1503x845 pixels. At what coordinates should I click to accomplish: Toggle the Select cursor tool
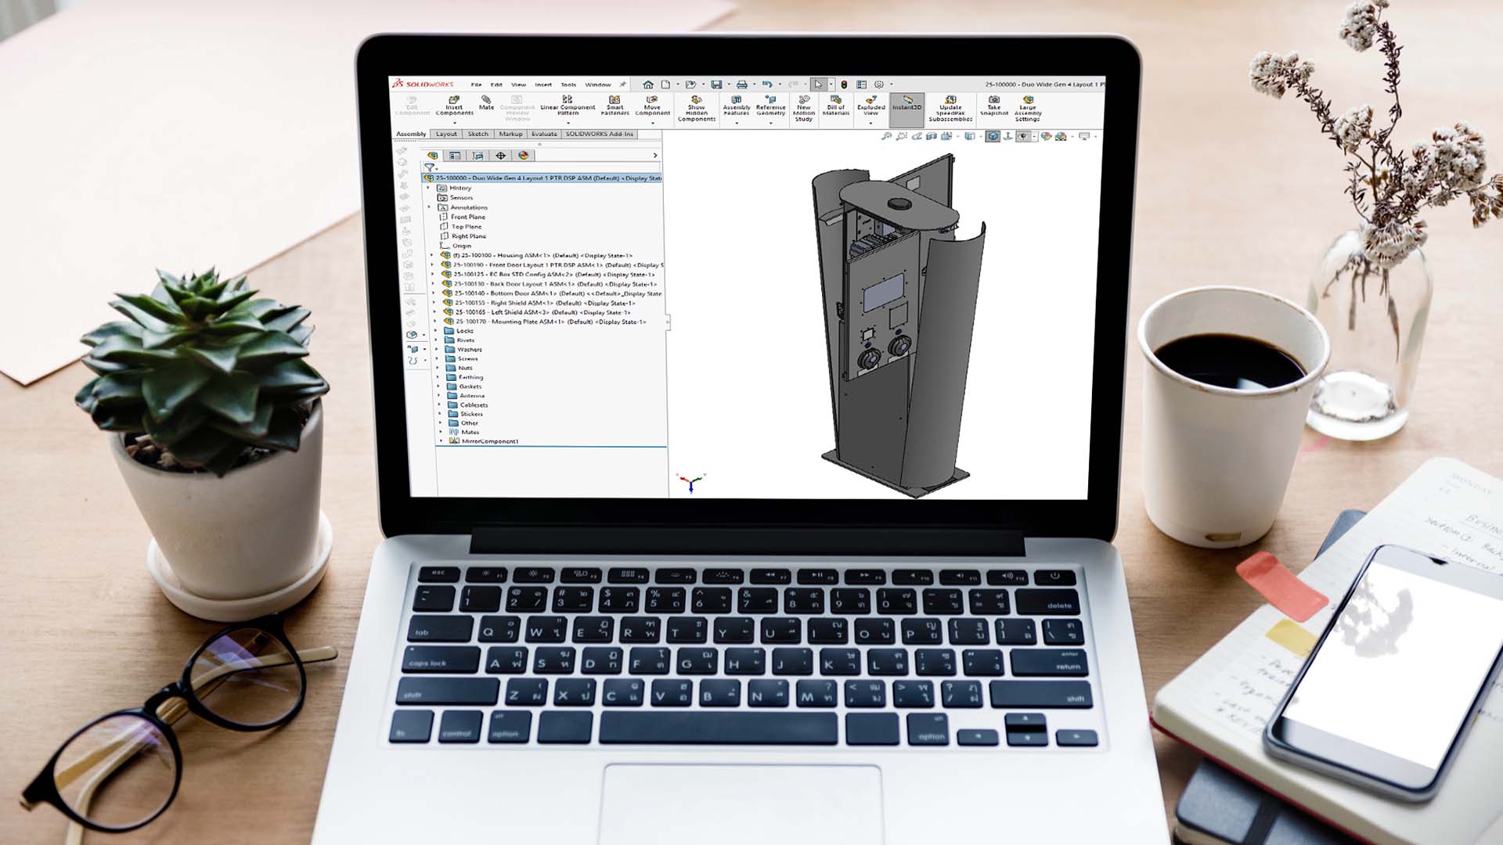pyautogui.click(x=818, y=84)
